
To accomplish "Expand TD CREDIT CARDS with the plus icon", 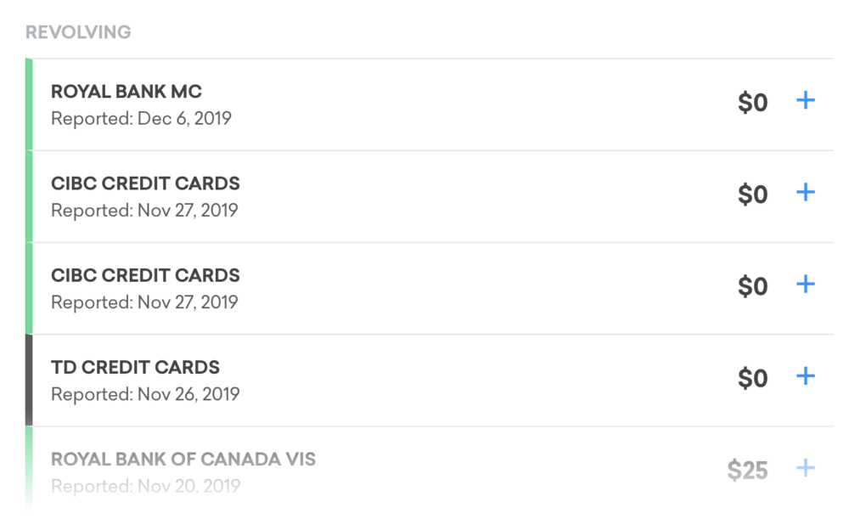I will coord(805,376).
